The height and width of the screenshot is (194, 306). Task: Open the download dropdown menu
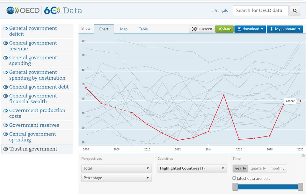point(250,29)
